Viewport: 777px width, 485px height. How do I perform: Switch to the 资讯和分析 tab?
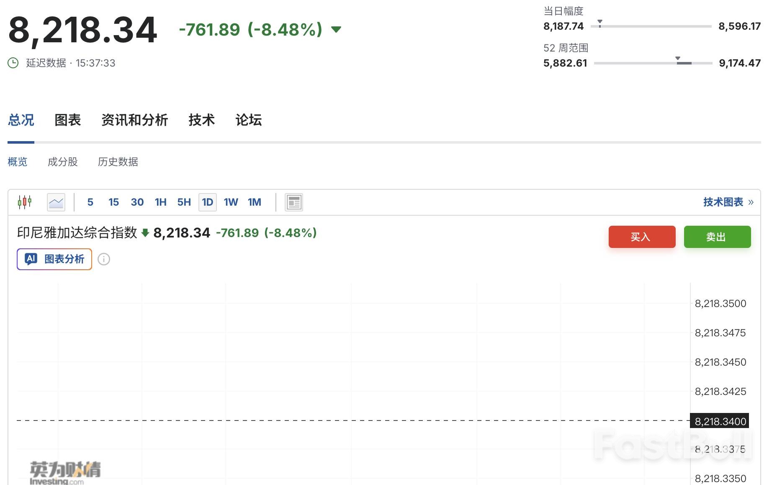tap(134, 120)
